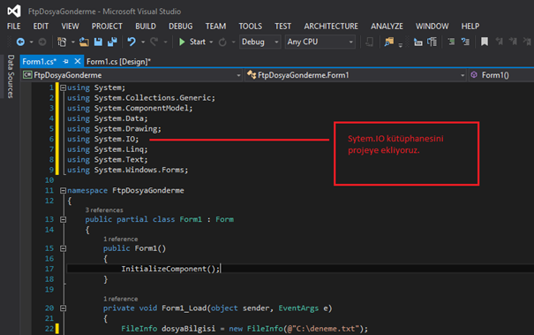
Task: Click the Previous Bookmark icon
Action: click(x=500, y=42)
